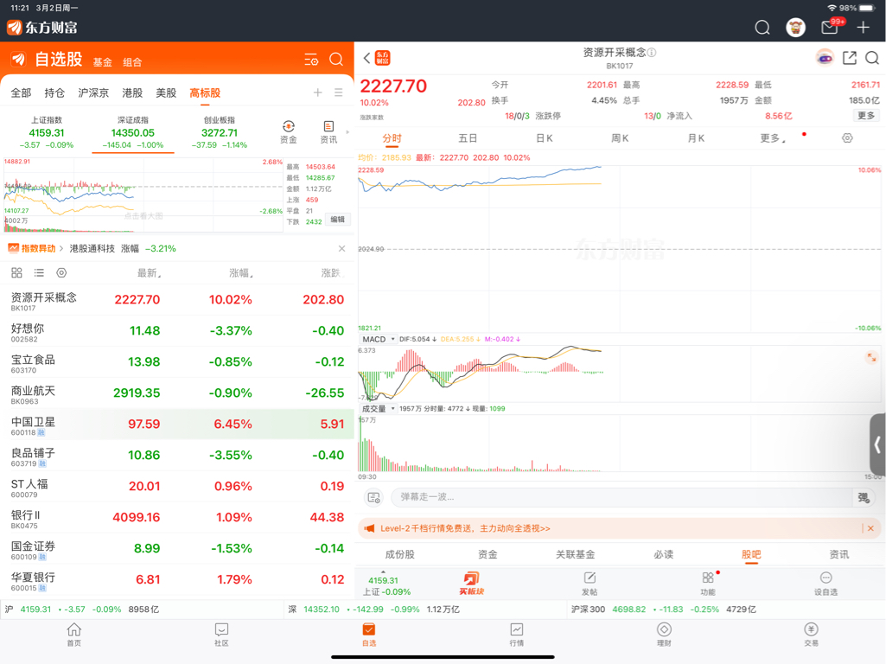Sort watchlist by 涨跌 change column

tap(332, 273)
